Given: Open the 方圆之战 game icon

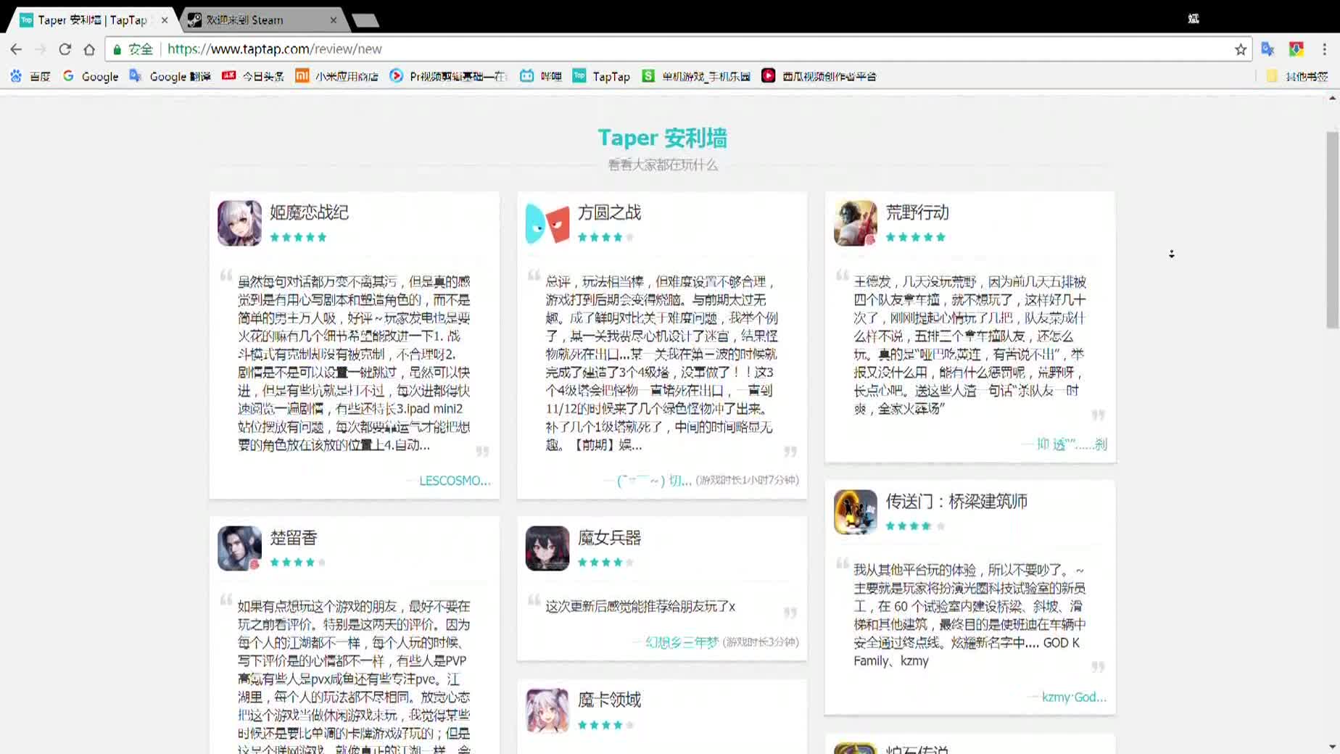Looking at the screenshot, I should pos(547,223).
